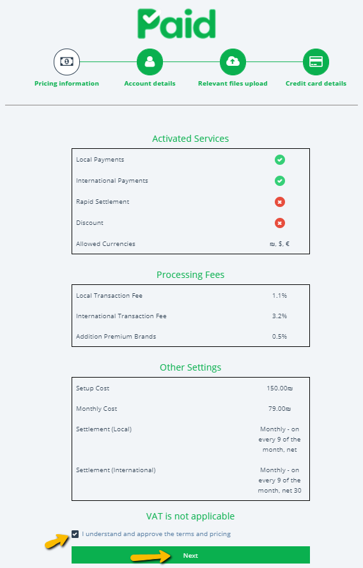The image size is (363, 568).
Task: Click the Pricing information step icon
Action: [66, 62]
